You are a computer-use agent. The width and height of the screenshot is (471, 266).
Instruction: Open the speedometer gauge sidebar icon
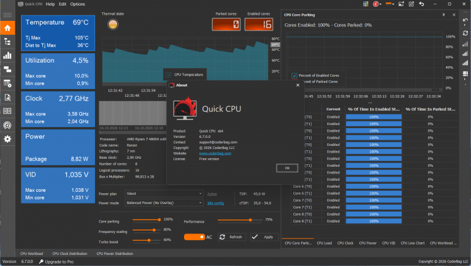[7, 125]
